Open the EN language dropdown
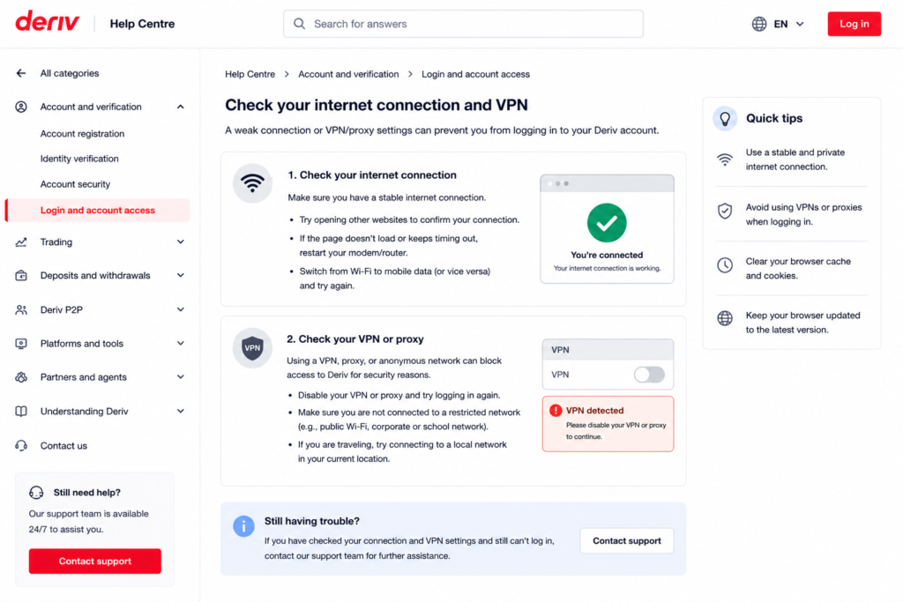Viewport: 903px width, 602px height. tap(787, 24)
